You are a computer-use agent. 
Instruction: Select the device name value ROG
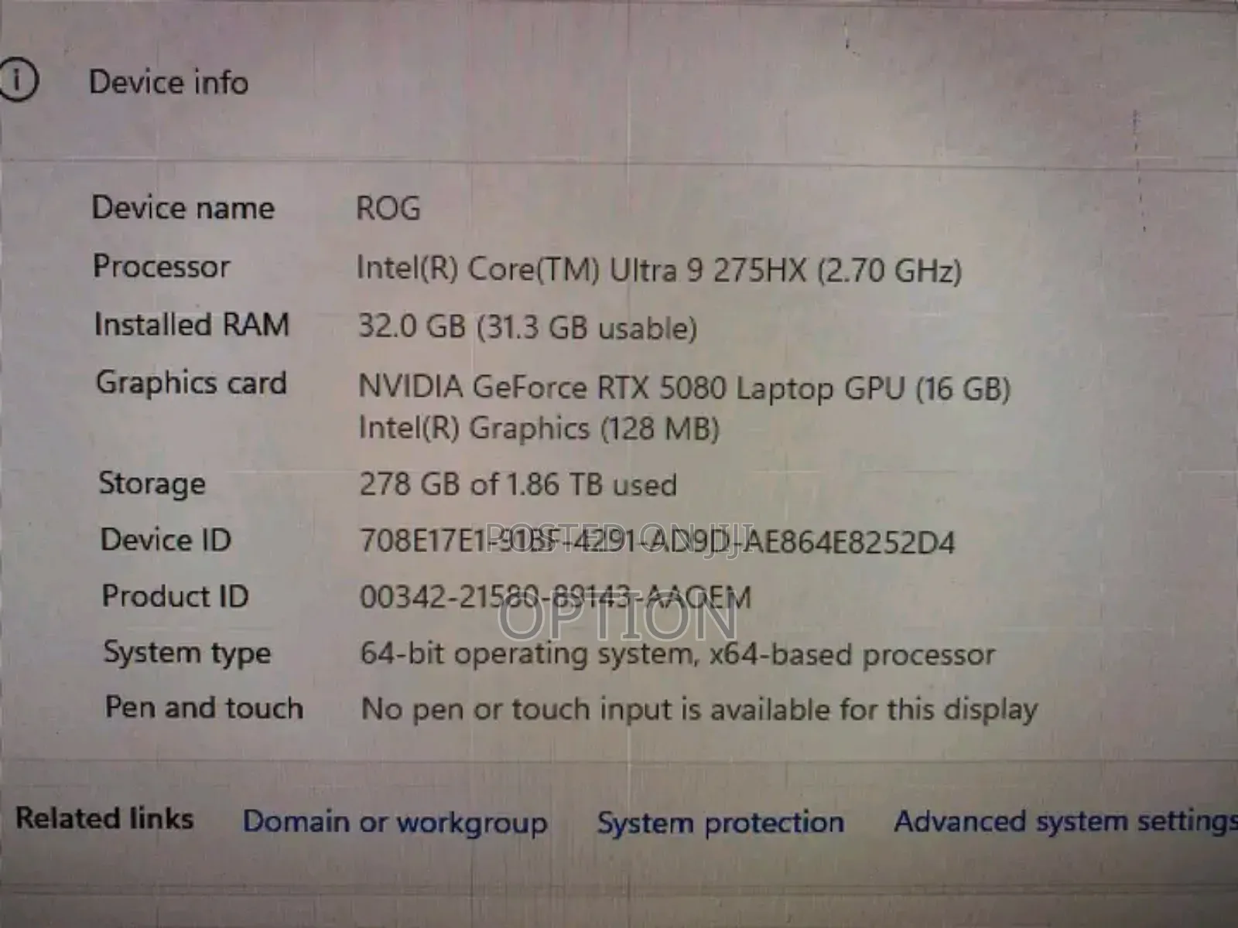tap(388, 208)
